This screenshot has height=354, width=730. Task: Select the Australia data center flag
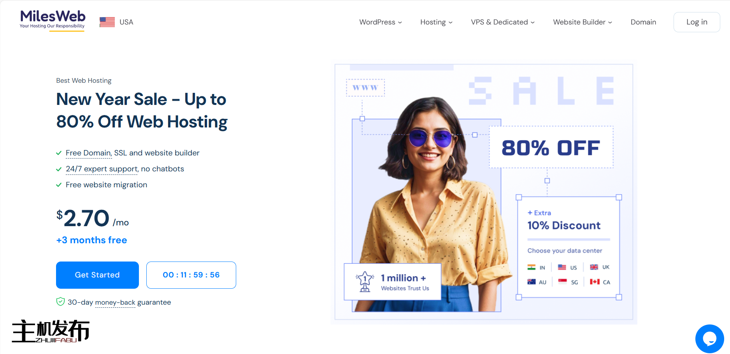[532, 282]
